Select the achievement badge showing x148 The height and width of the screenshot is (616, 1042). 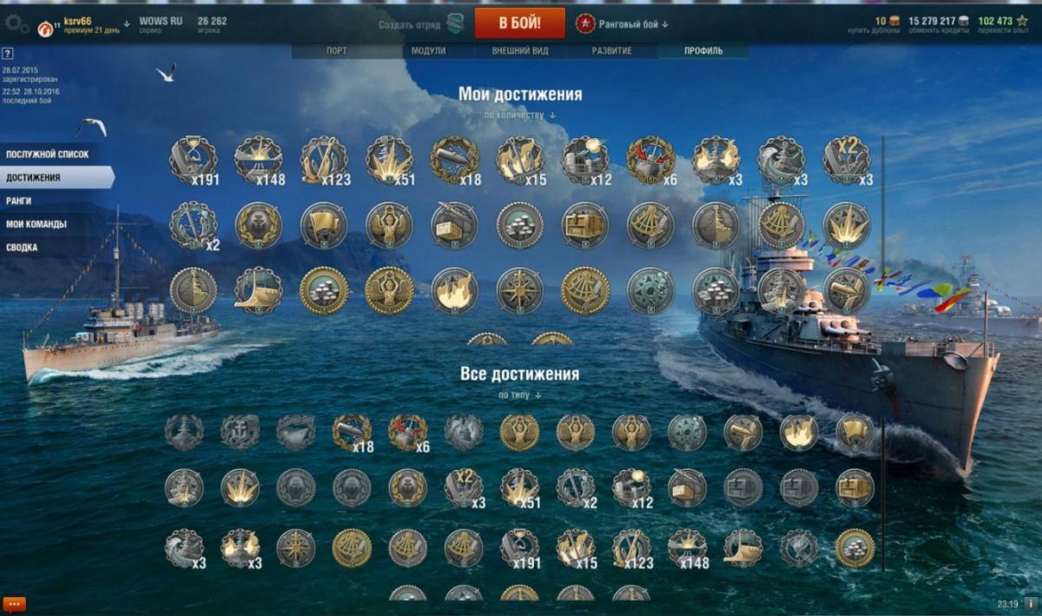[259, 161]
